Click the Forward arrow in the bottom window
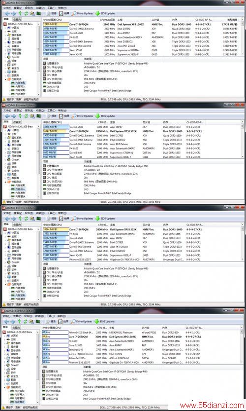The image size is (246, 411). click(13, 321)
